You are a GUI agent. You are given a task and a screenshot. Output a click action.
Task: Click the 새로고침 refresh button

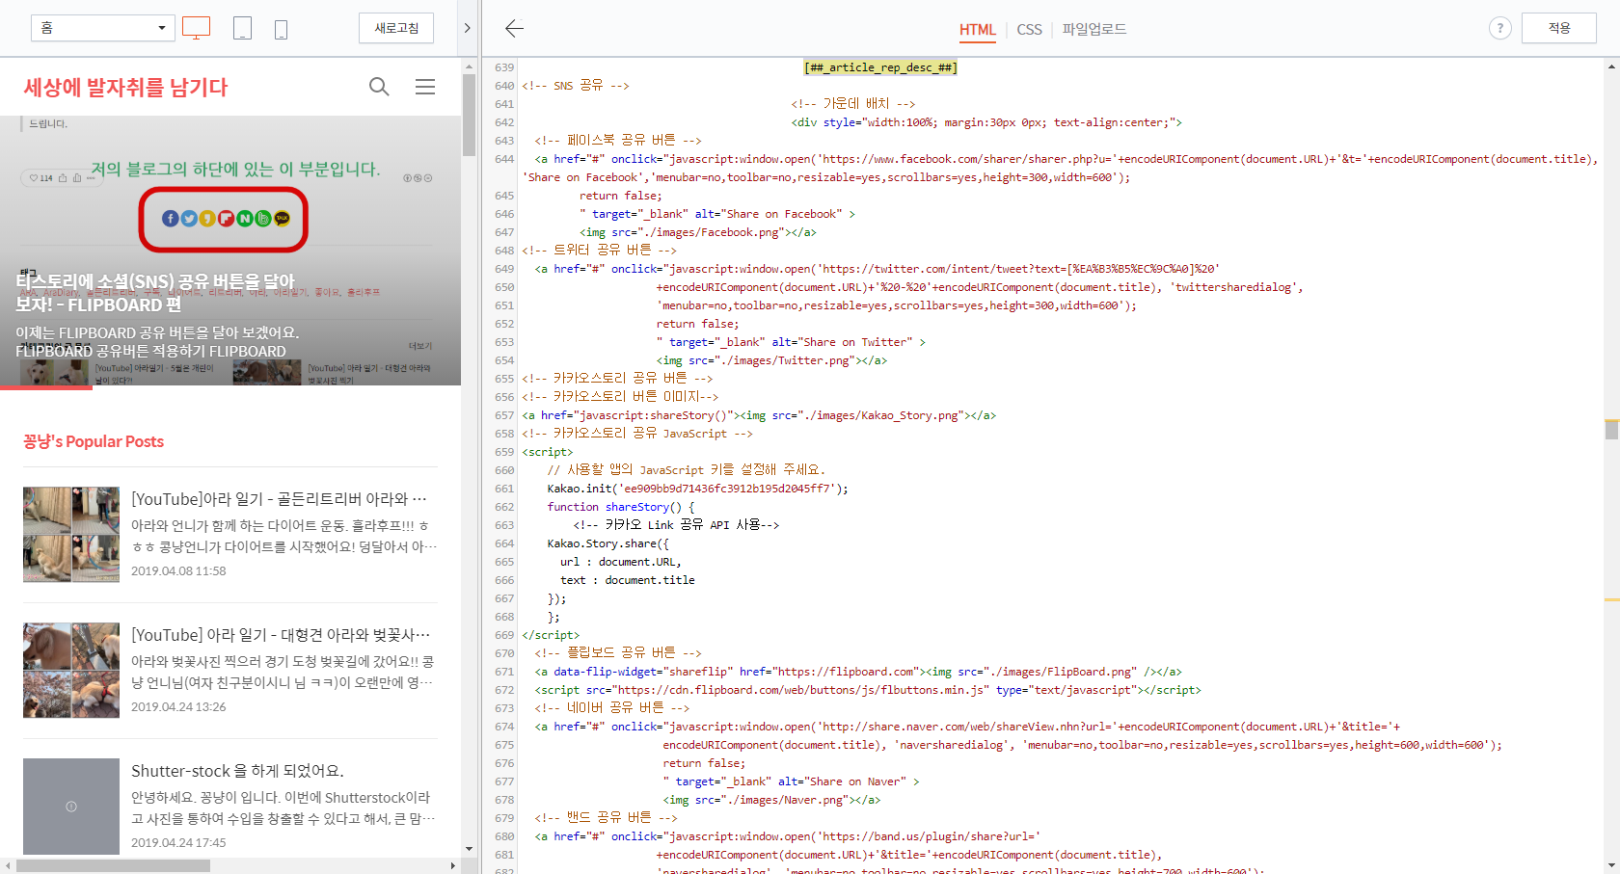pyautogui.click(x=396, y=28)
